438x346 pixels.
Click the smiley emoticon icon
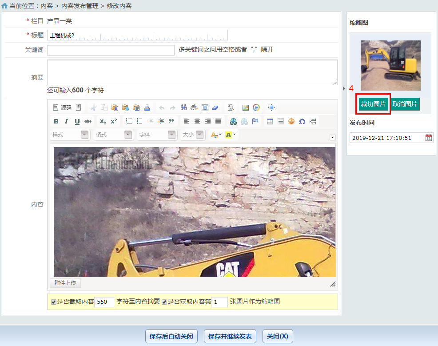(291, 121)
